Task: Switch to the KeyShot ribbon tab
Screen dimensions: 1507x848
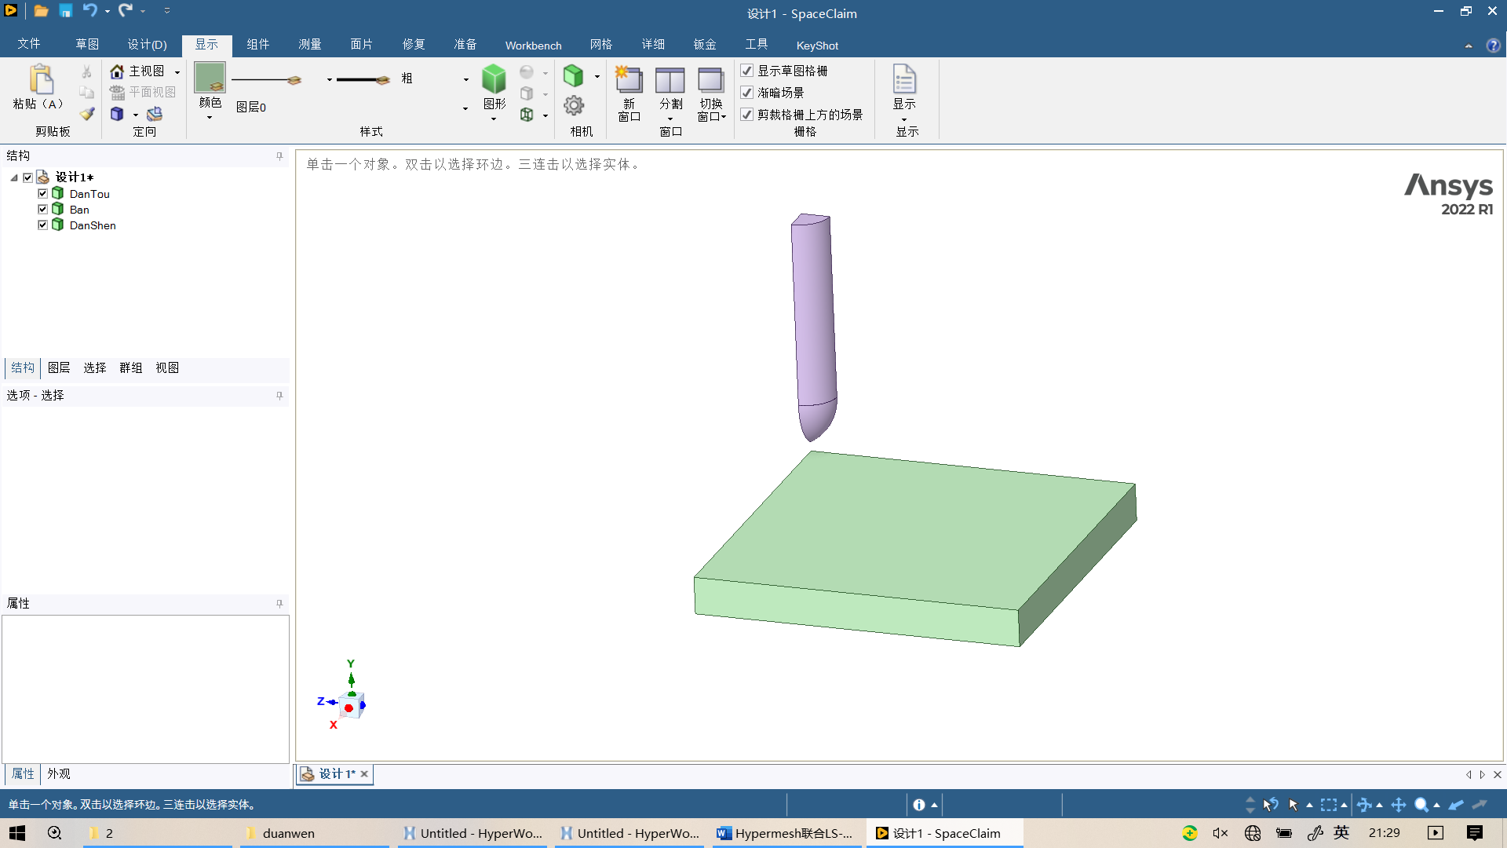Action: (x=817, y=46)
